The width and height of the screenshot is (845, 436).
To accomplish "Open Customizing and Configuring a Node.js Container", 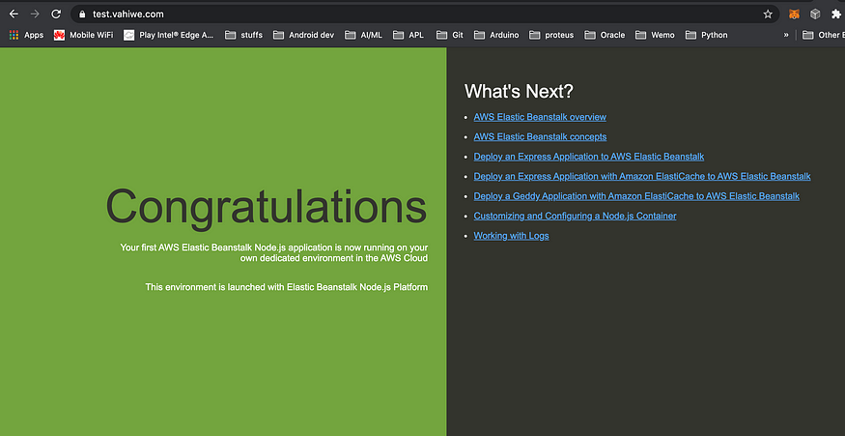I will pyautogui.click(x=575, y=216).
